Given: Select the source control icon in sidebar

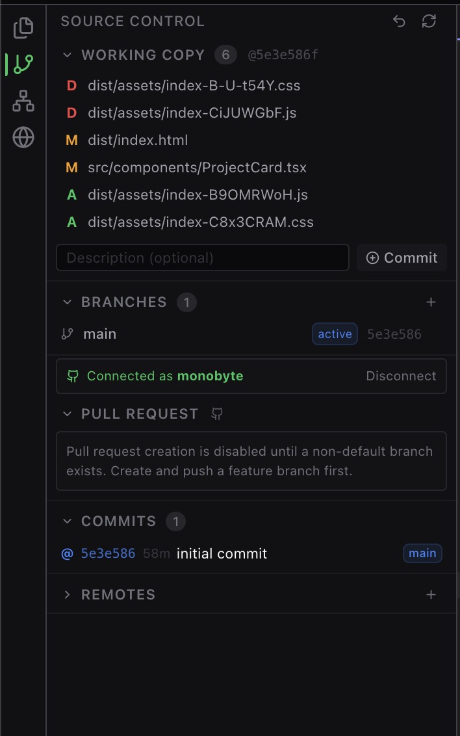Looking at the screenshot, I should point(22,64).
